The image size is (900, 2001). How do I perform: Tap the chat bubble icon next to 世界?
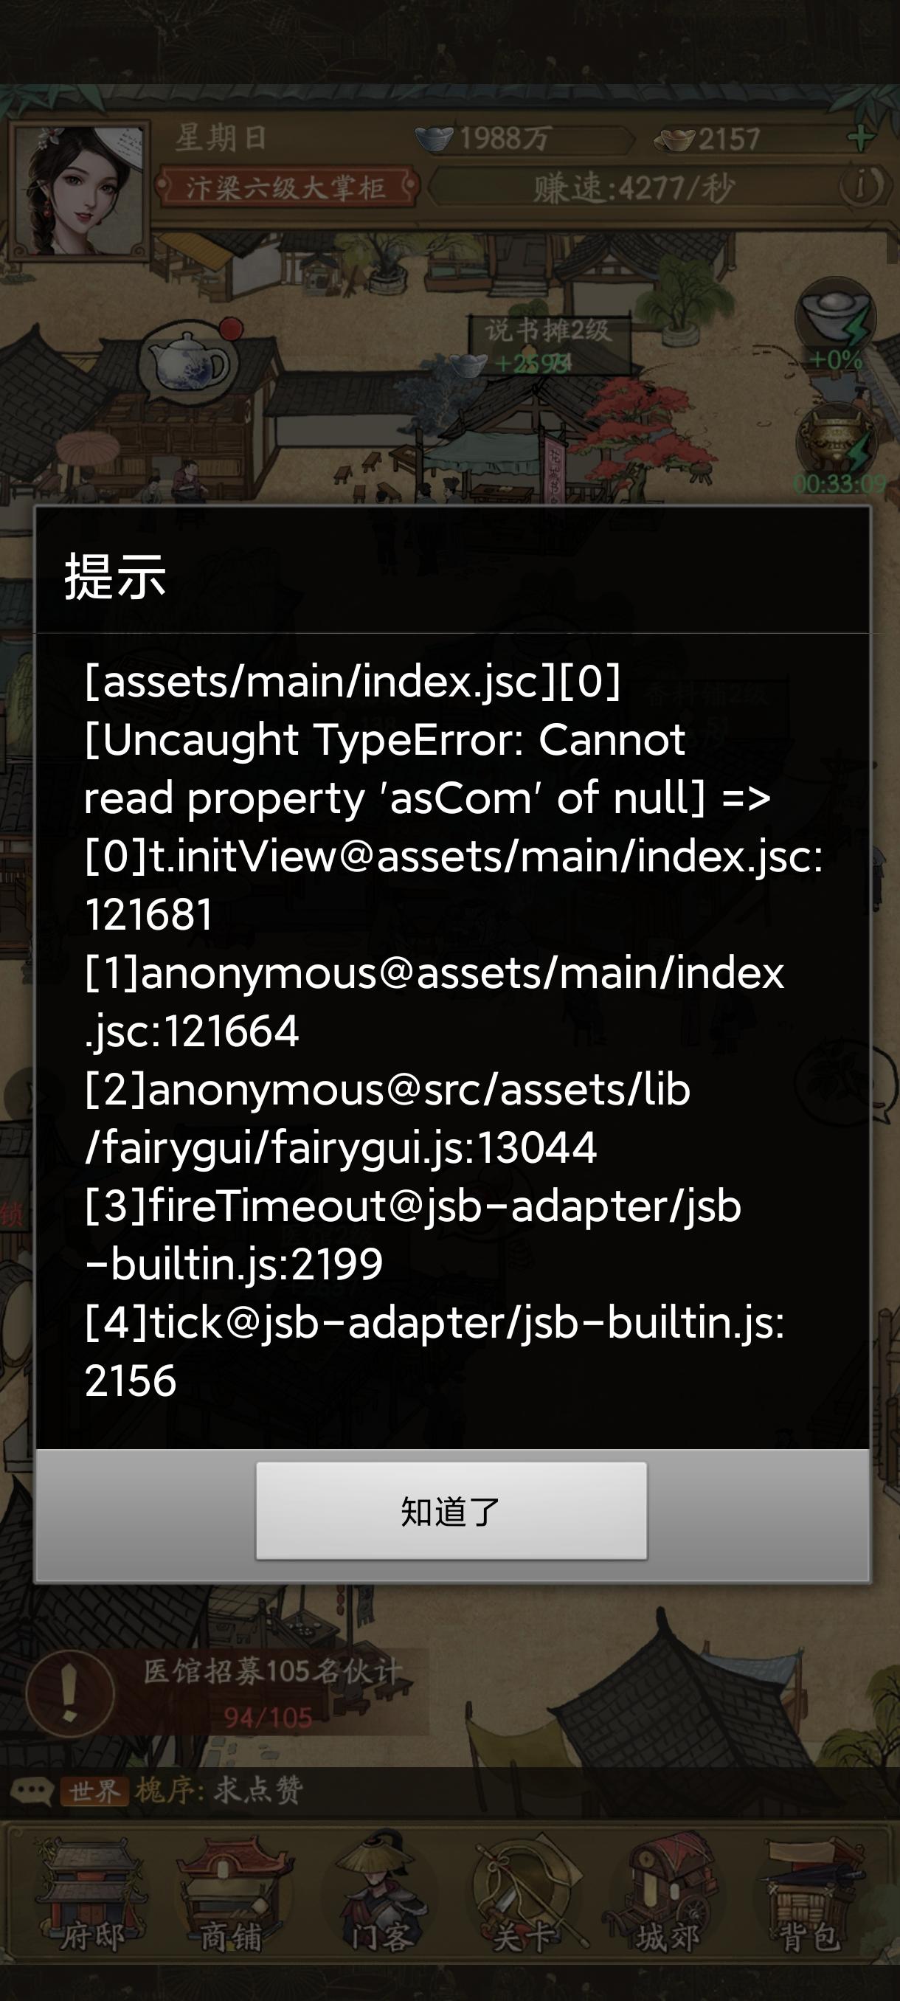pyautogui.click(x=30, y=1791)
